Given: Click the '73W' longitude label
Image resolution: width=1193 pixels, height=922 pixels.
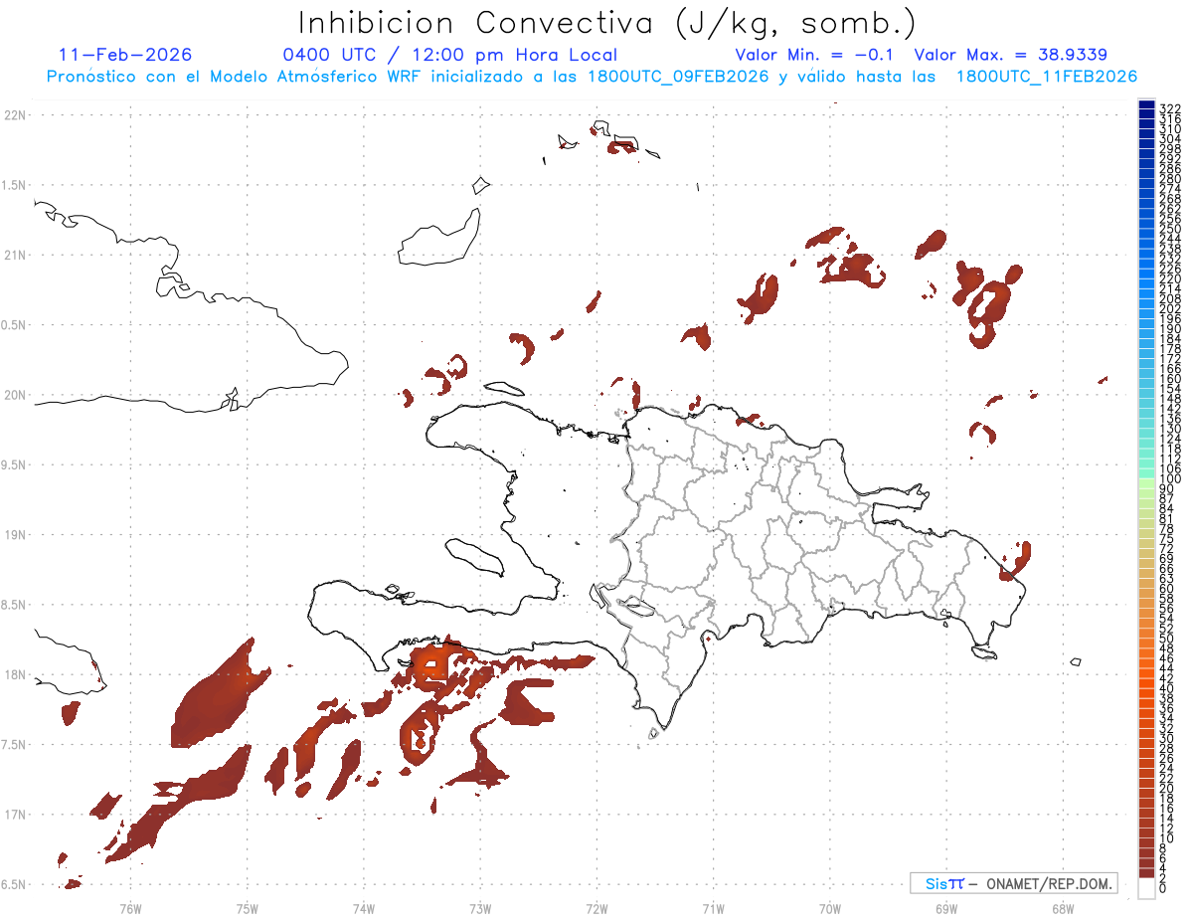Looking at the screenshot, I should (x=480, y=908).
